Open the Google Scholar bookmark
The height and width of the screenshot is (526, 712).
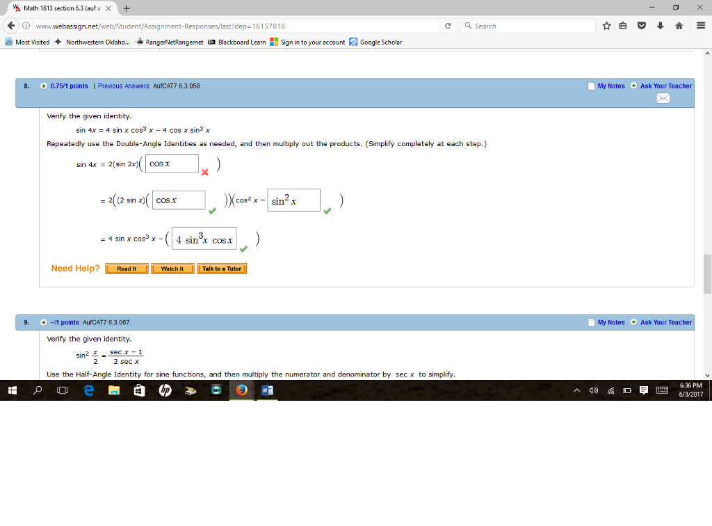pos(376,42)
